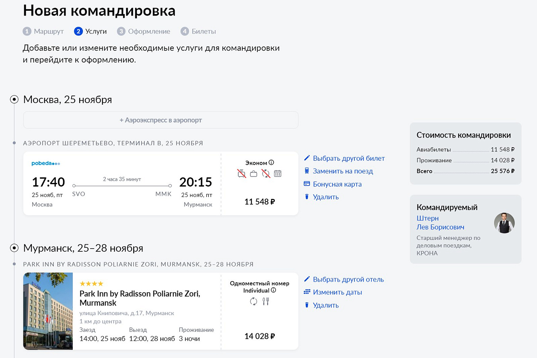Click Заменить на поезд link
The width and height of the screenshot is (537, 358).
tap(343, 171)
